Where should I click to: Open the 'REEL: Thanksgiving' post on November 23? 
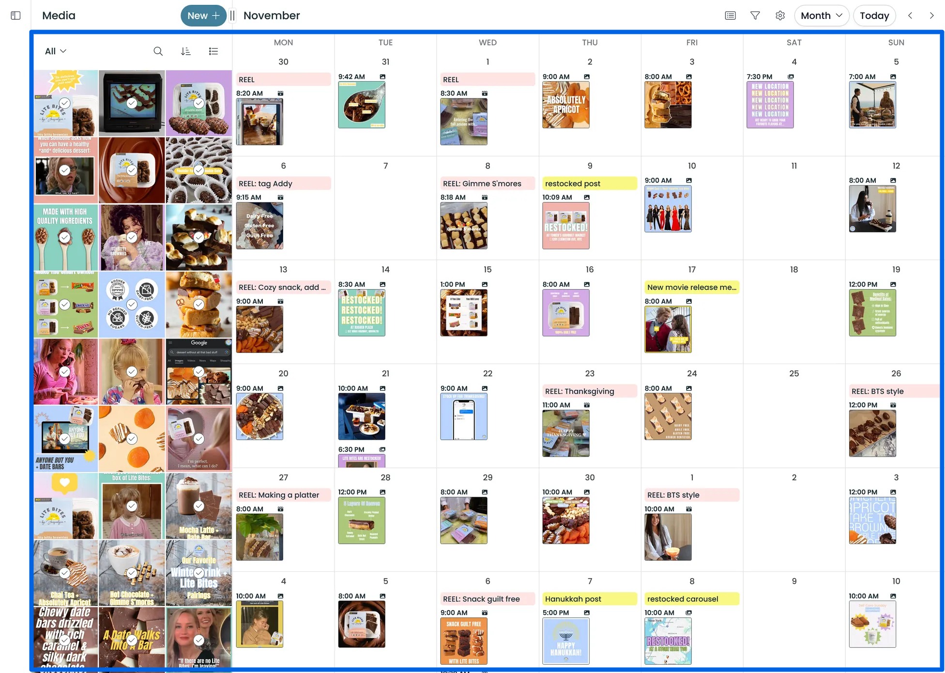(x=589, y=391)
